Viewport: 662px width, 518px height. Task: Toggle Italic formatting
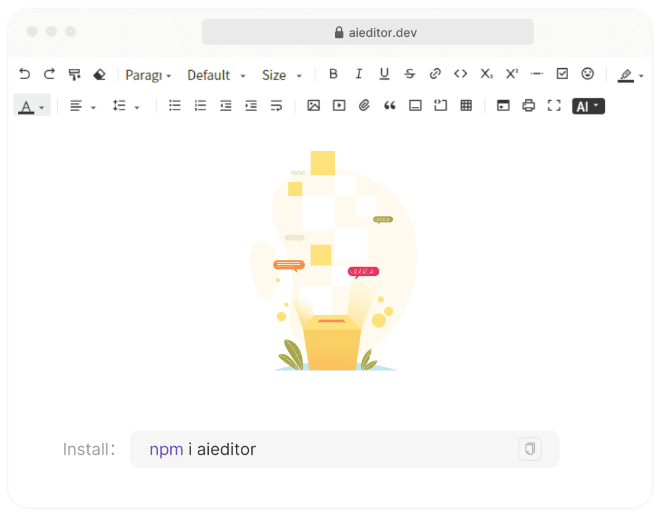point(359,74)
